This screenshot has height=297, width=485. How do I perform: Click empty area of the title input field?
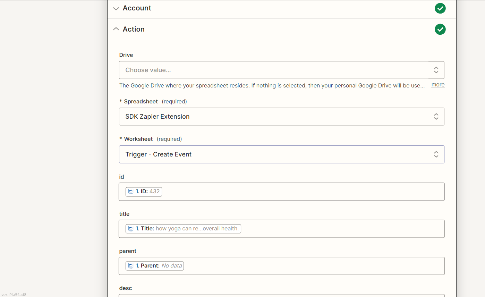pos(340,229)
